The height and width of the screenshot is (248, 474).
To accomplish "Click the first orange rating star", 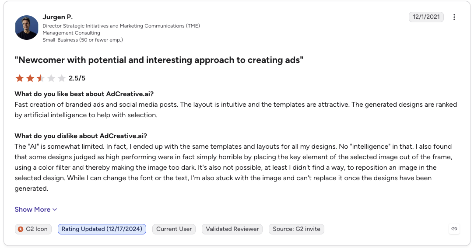I will point(20,79).
